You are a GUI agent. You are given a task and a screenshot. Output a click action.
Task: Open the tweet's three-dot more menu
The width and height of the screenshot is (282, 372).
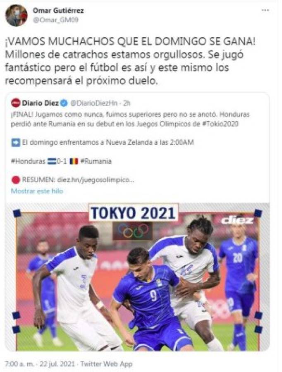[x=265, y=10]
